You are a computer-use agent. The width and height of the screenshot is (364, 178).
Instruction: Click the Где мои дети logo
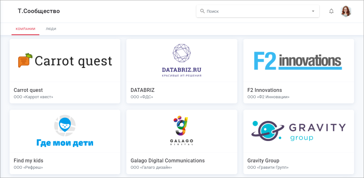(x=65, y=131)
